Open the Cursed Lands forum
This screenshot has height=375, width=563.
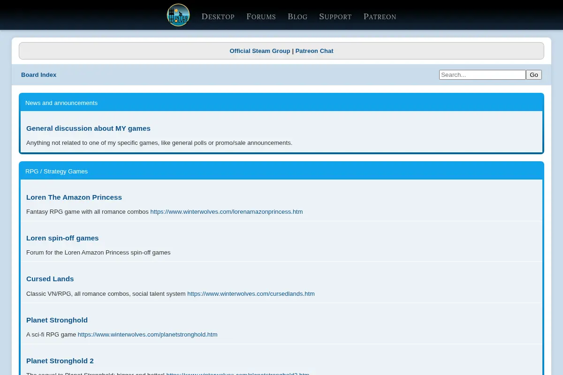pyautogui.click(x=50, y=279)
